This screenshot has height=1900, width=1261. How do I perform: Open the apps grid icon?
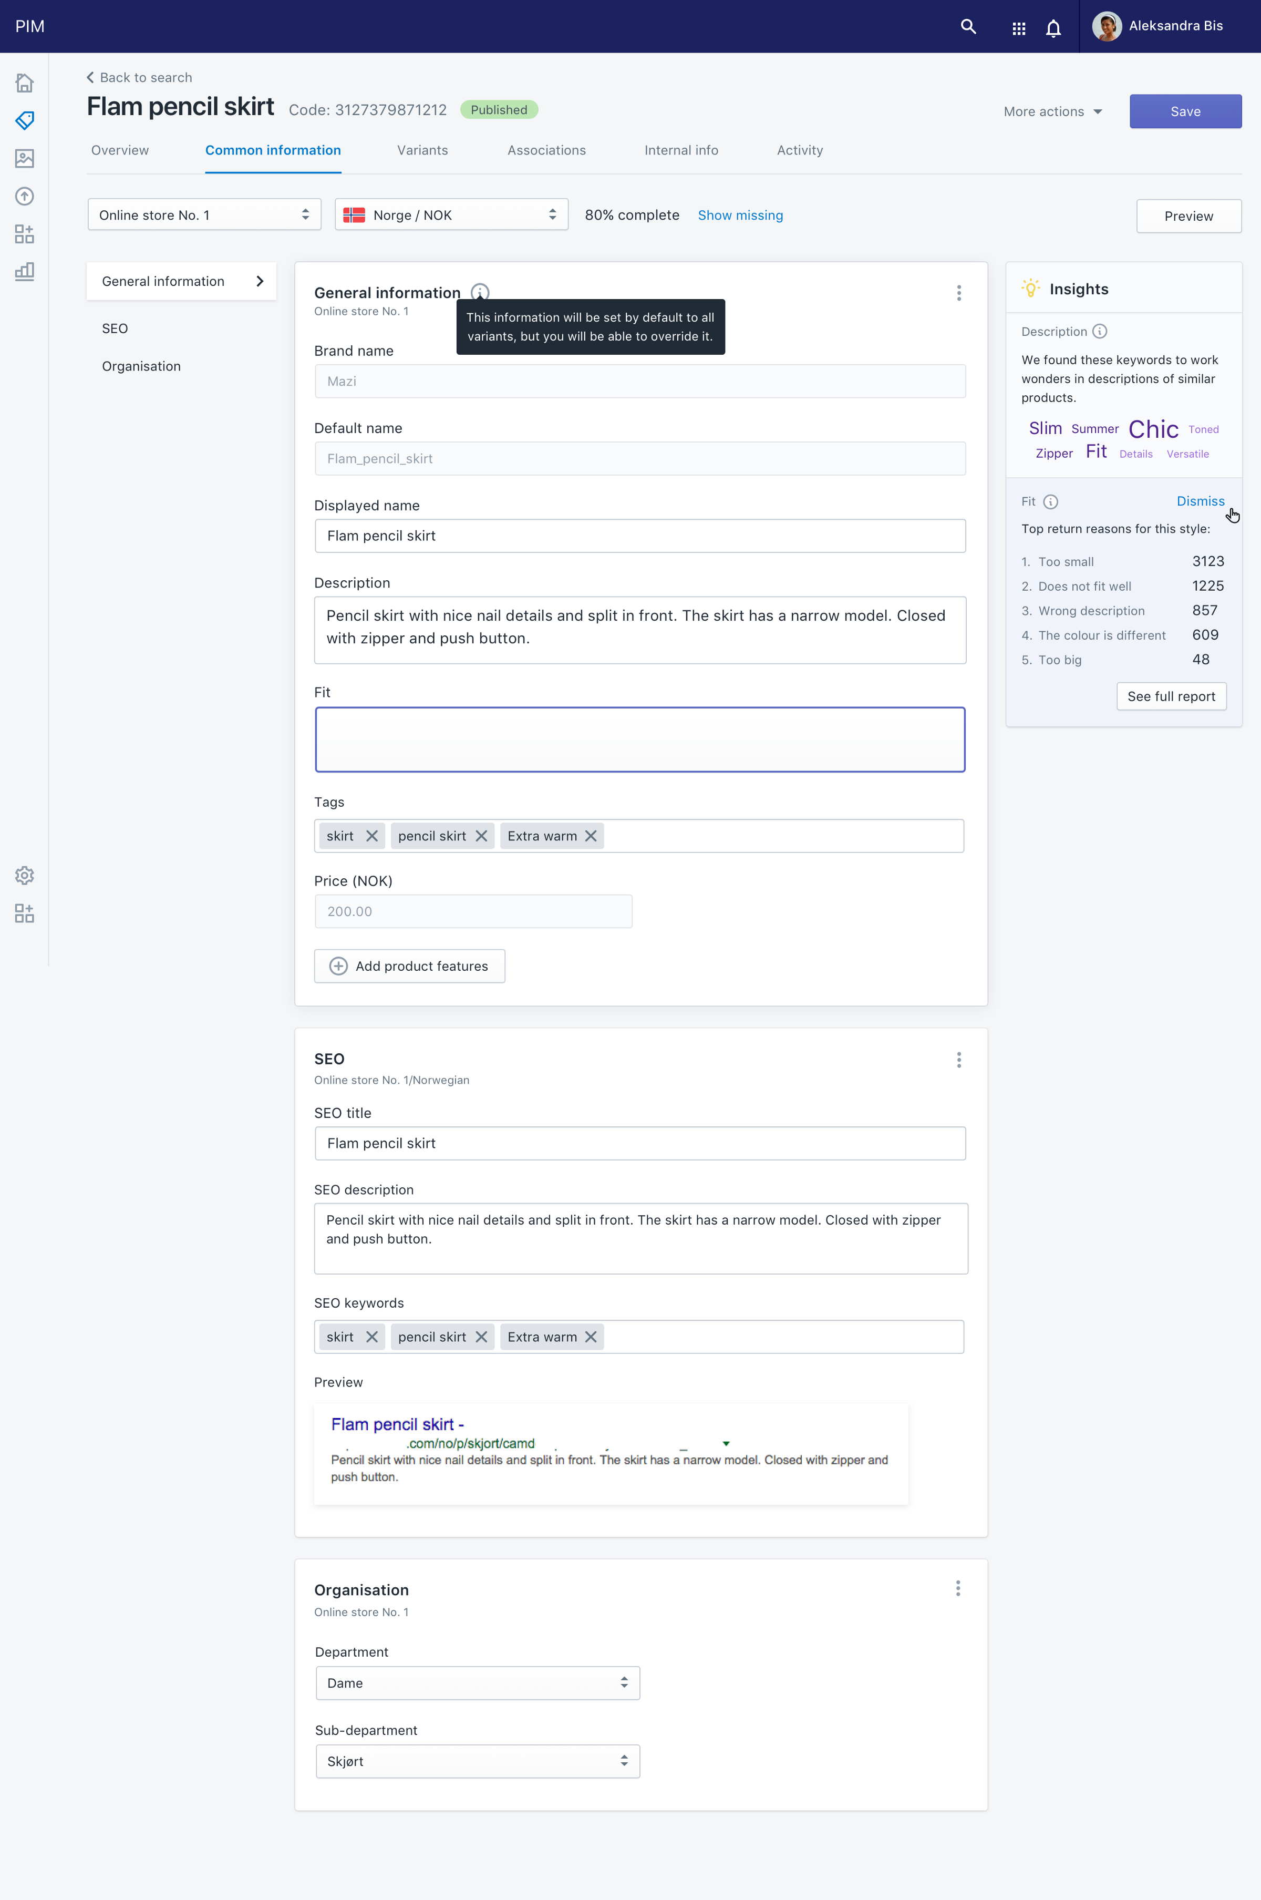coord(1018,28)
